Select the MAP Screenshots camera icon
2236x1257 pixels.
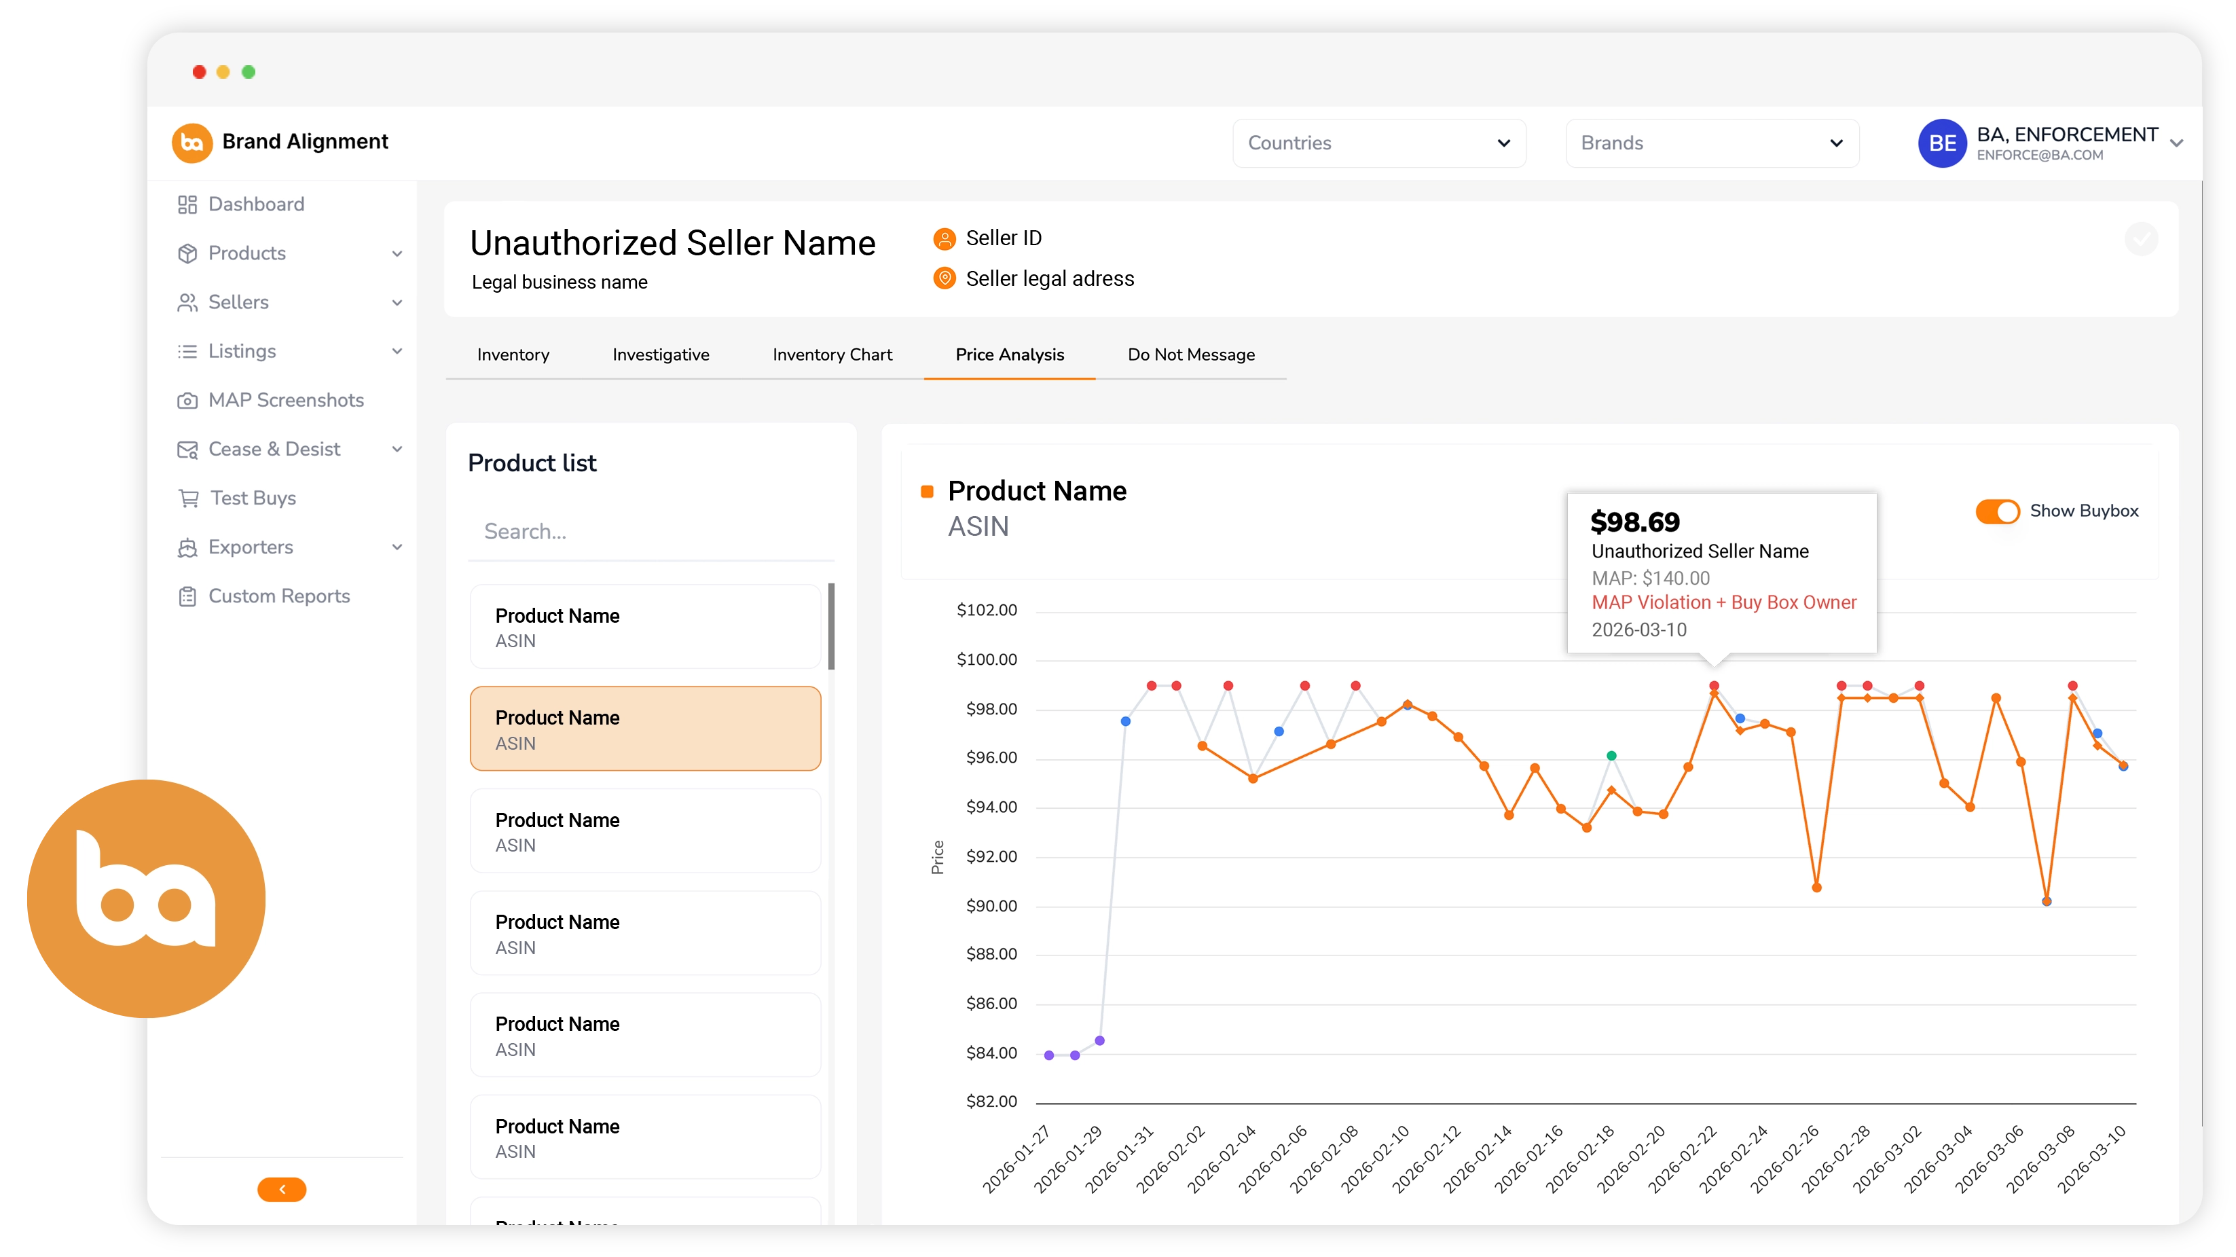[x=187, y=400]
